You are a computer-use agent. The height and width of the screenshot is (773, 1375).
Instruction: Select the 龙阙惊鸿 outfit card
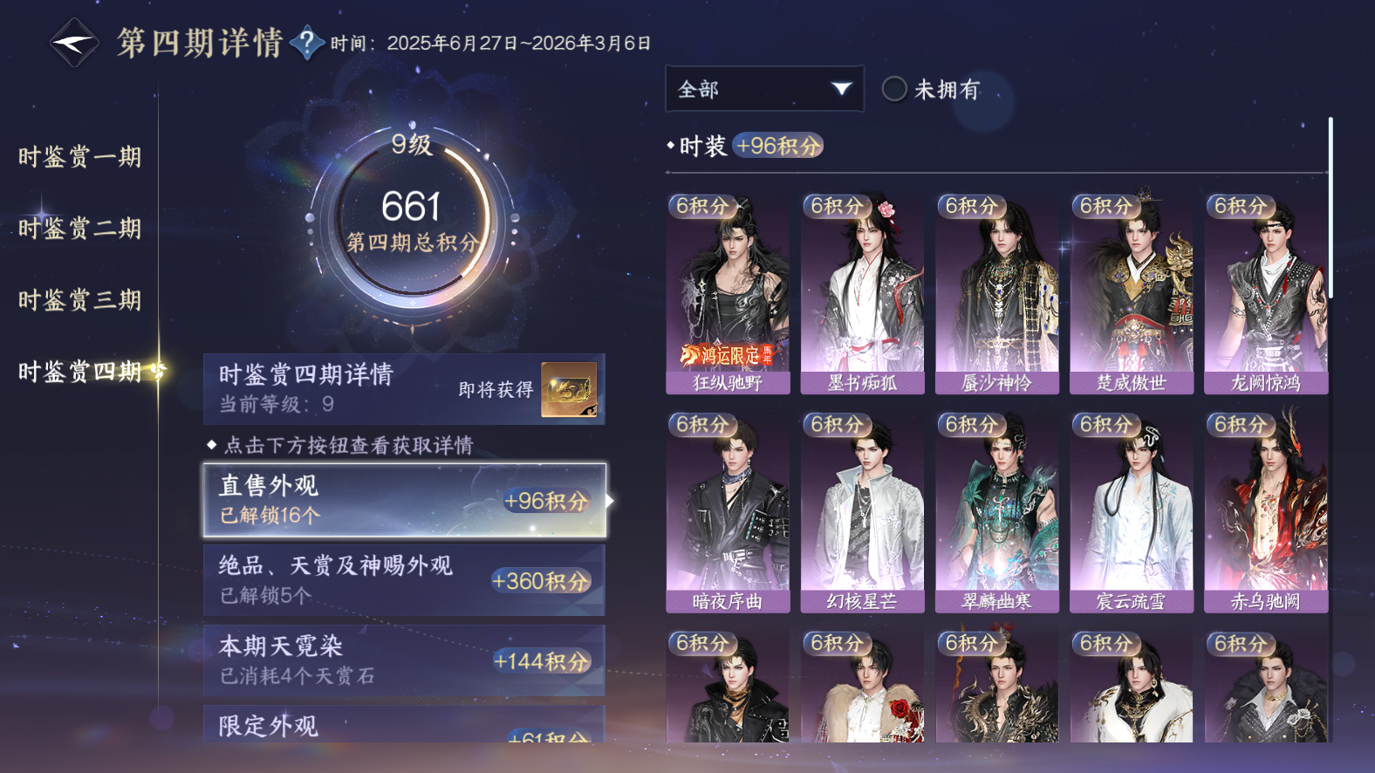[x=1266, y=294]
